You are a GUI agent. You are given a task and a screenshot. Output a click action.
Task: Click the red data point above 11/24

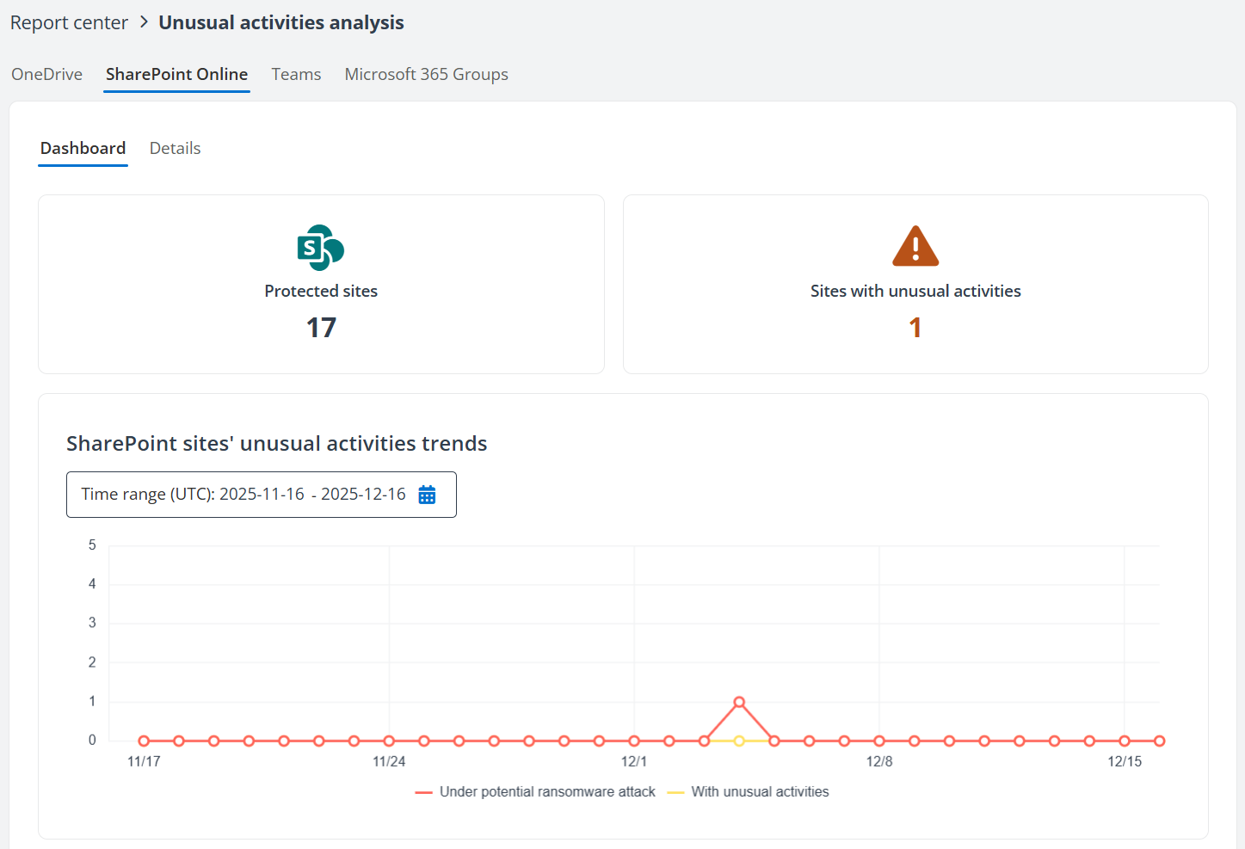click(389, 741)
